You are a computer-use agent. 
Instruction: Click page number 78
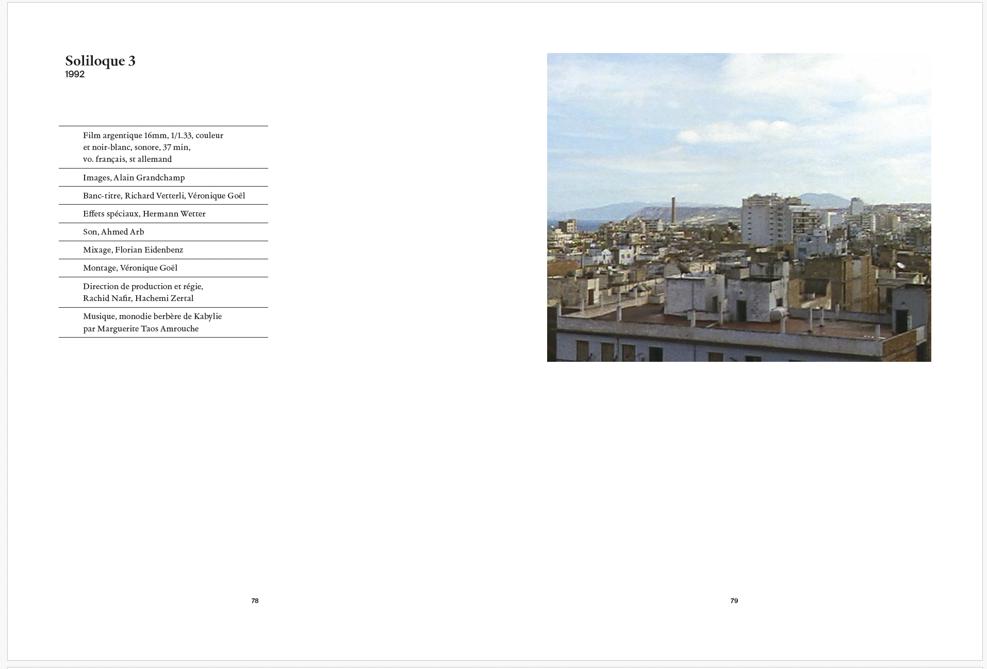coord(255,600)
